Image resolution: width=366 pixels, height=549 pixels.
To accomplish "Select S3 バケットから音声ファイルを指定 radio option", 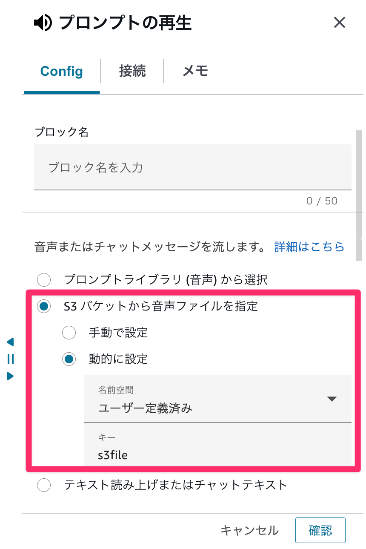I will tap(44, 306).
